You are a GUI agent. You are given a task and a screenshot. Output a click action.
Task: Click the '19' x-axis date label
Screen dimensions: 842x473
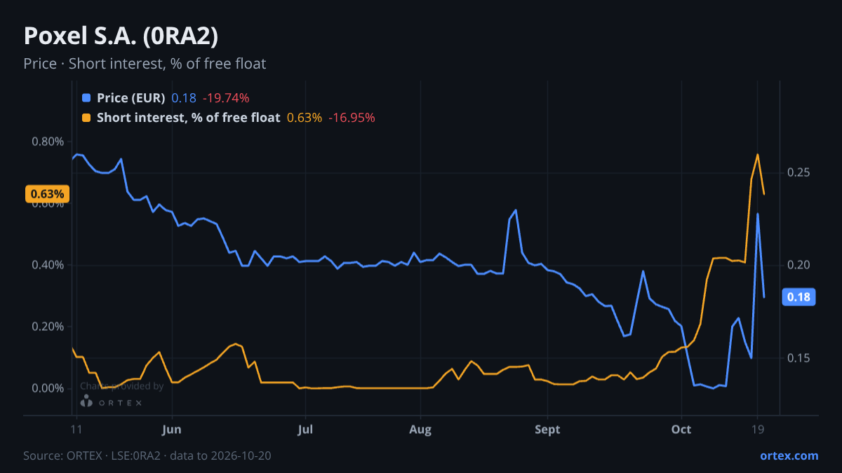point(758,430)
